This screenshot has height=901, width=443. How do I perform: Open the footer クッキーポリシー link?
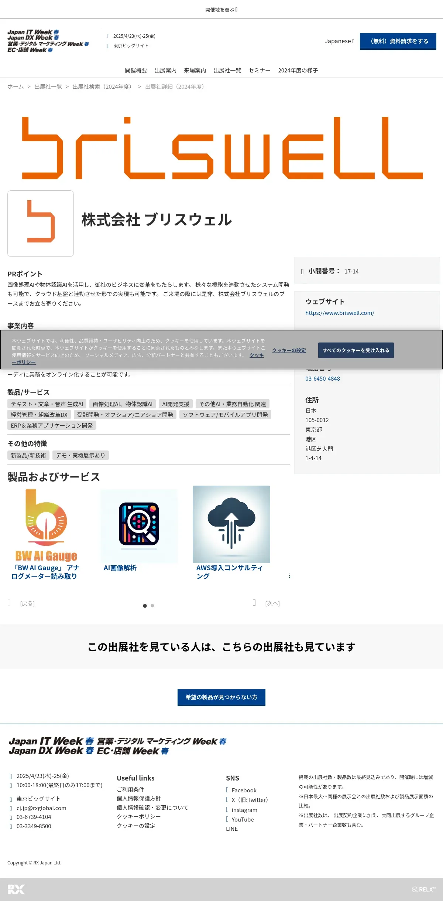(139, 816)
